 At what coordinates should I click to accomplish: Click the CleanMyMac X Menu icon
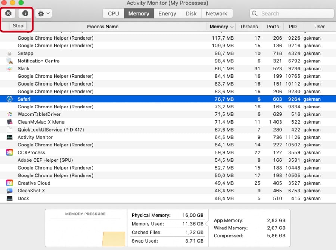click(x=10, y=122)
